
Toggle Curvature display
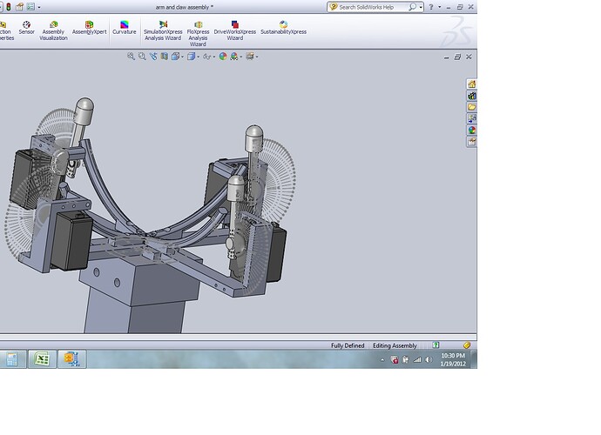(125, 28)
